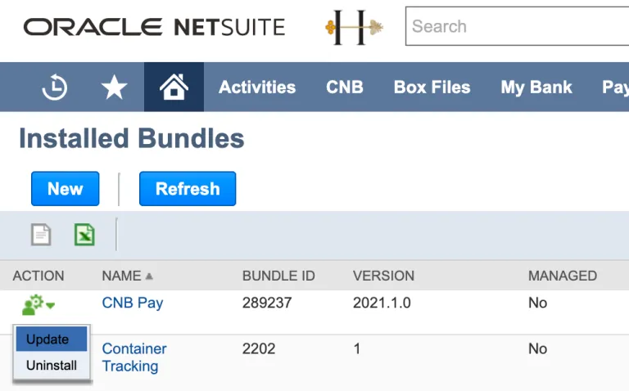Screen dimensions: 629x391
Task: Go to the Home dashboard icon
Action: [174, 87]
